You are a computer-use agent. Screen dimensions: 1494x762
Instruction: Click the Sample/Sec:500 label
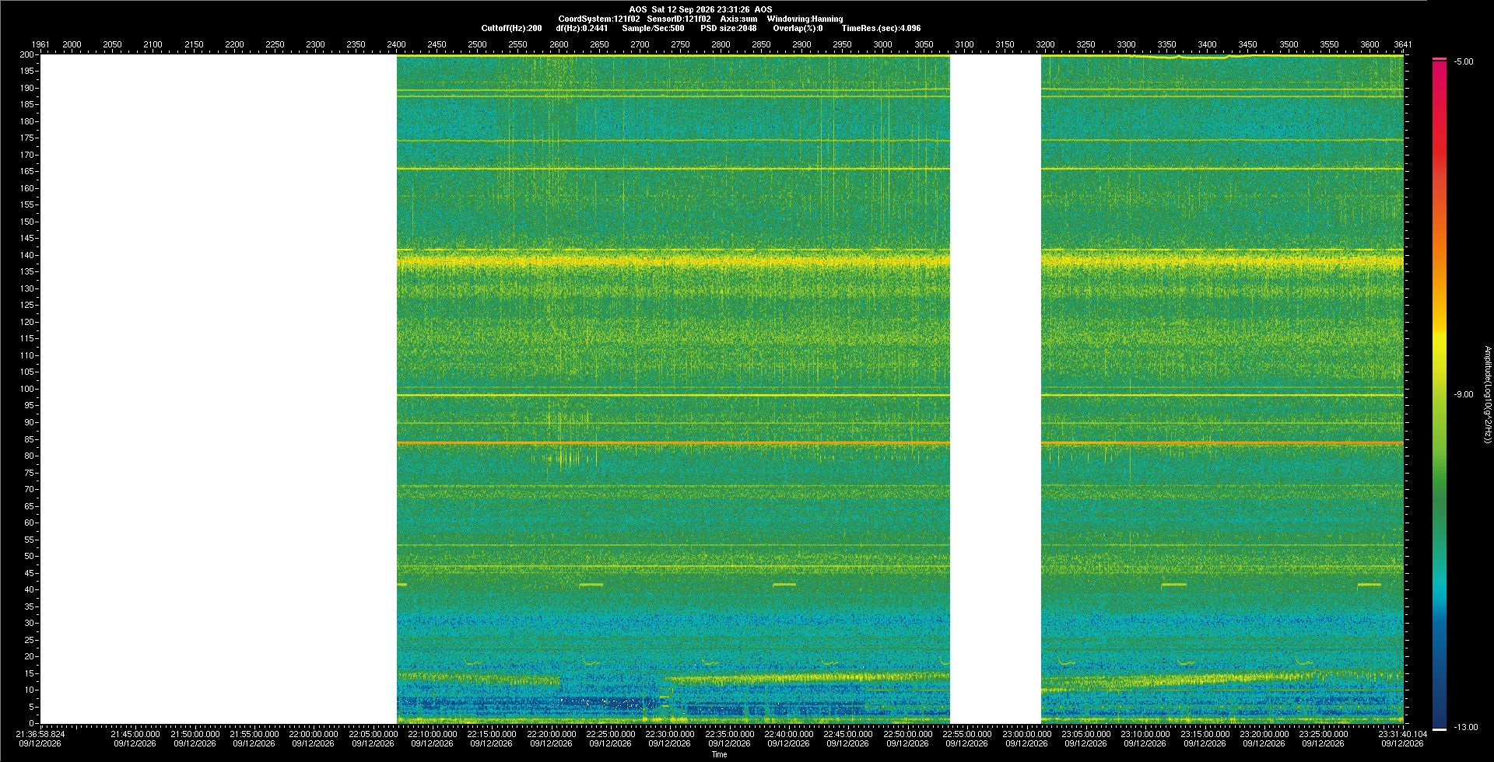653,28
